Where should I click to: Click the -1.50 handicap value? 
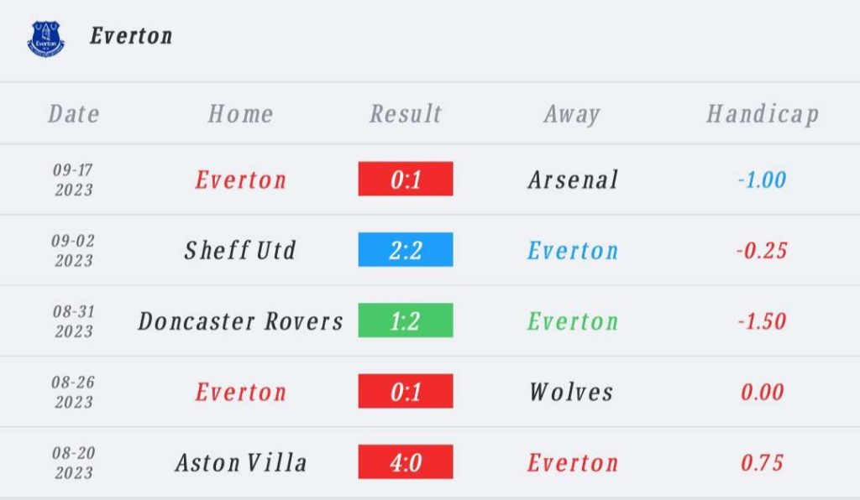(x=762, y=321)
